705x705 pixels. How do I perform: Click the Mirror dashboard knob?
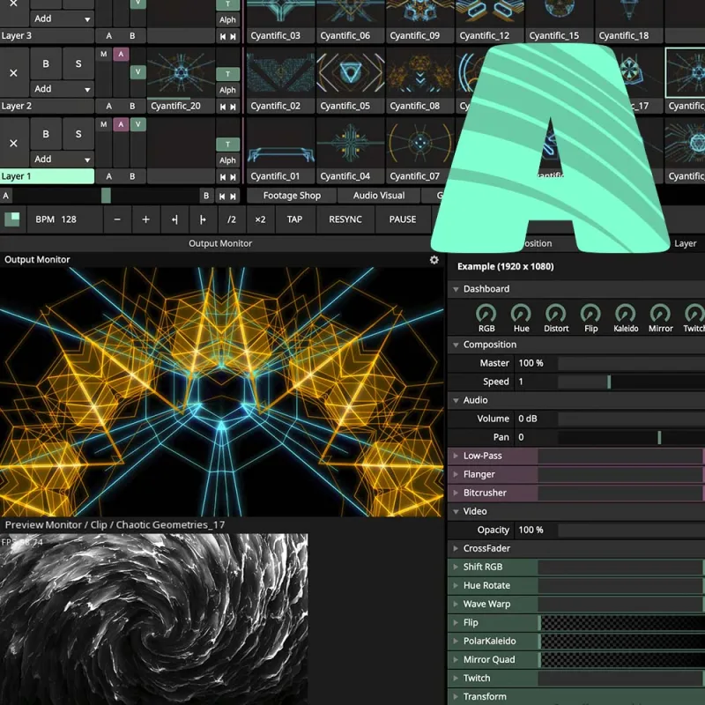[660, 314]
